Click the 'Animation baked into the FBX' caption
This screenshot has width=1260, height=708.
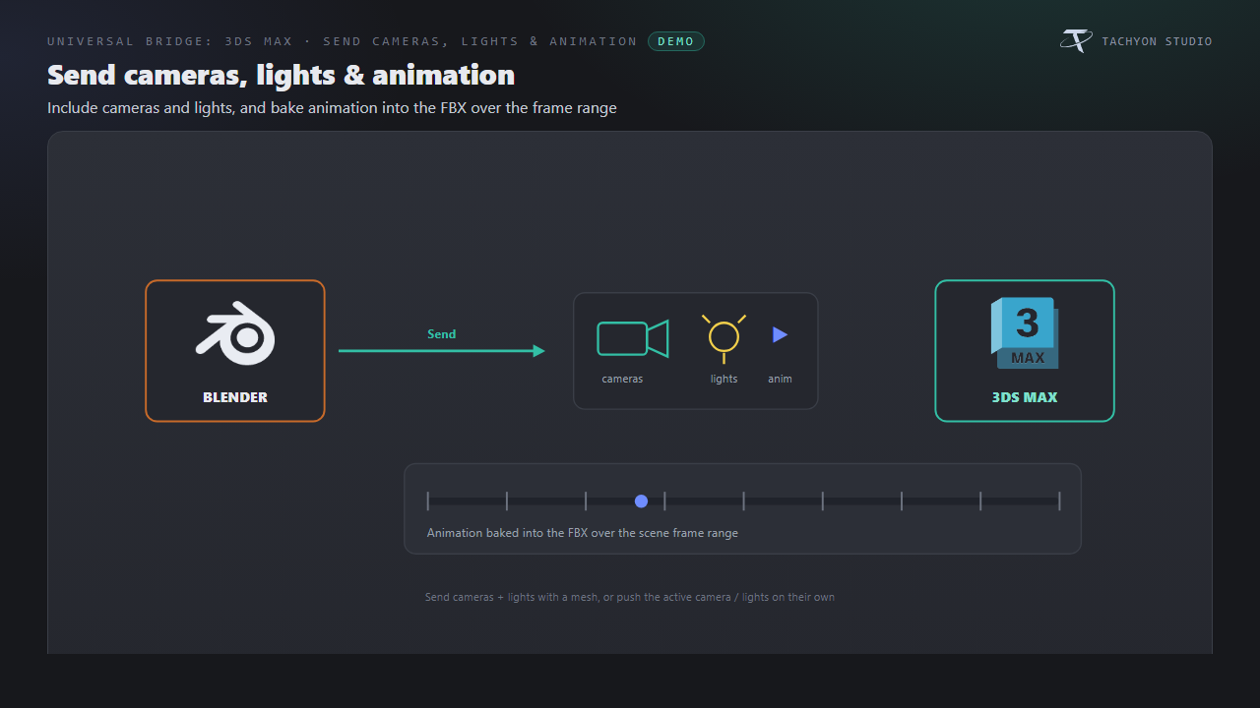tap(582, 533)
